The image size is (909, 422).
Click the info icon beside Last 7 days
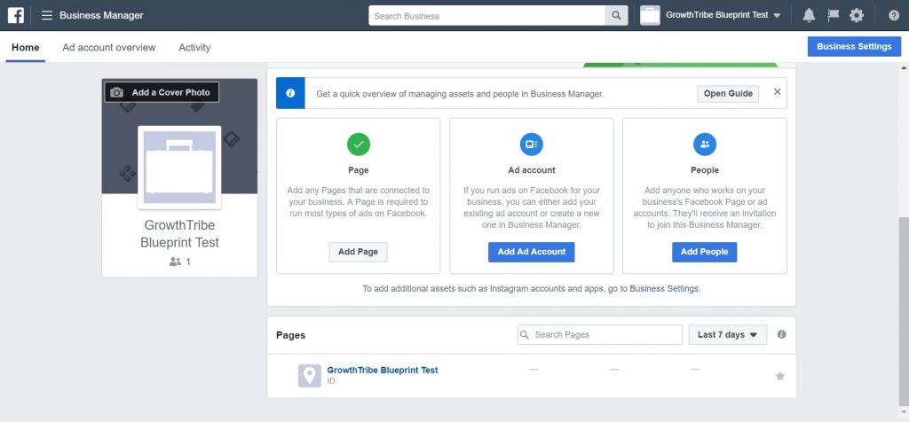781,334
